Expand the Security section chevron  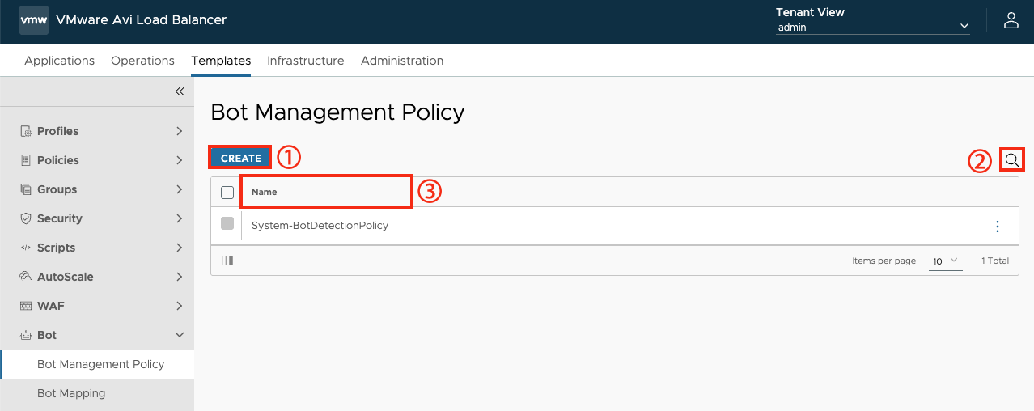click(x=180, y=218)
